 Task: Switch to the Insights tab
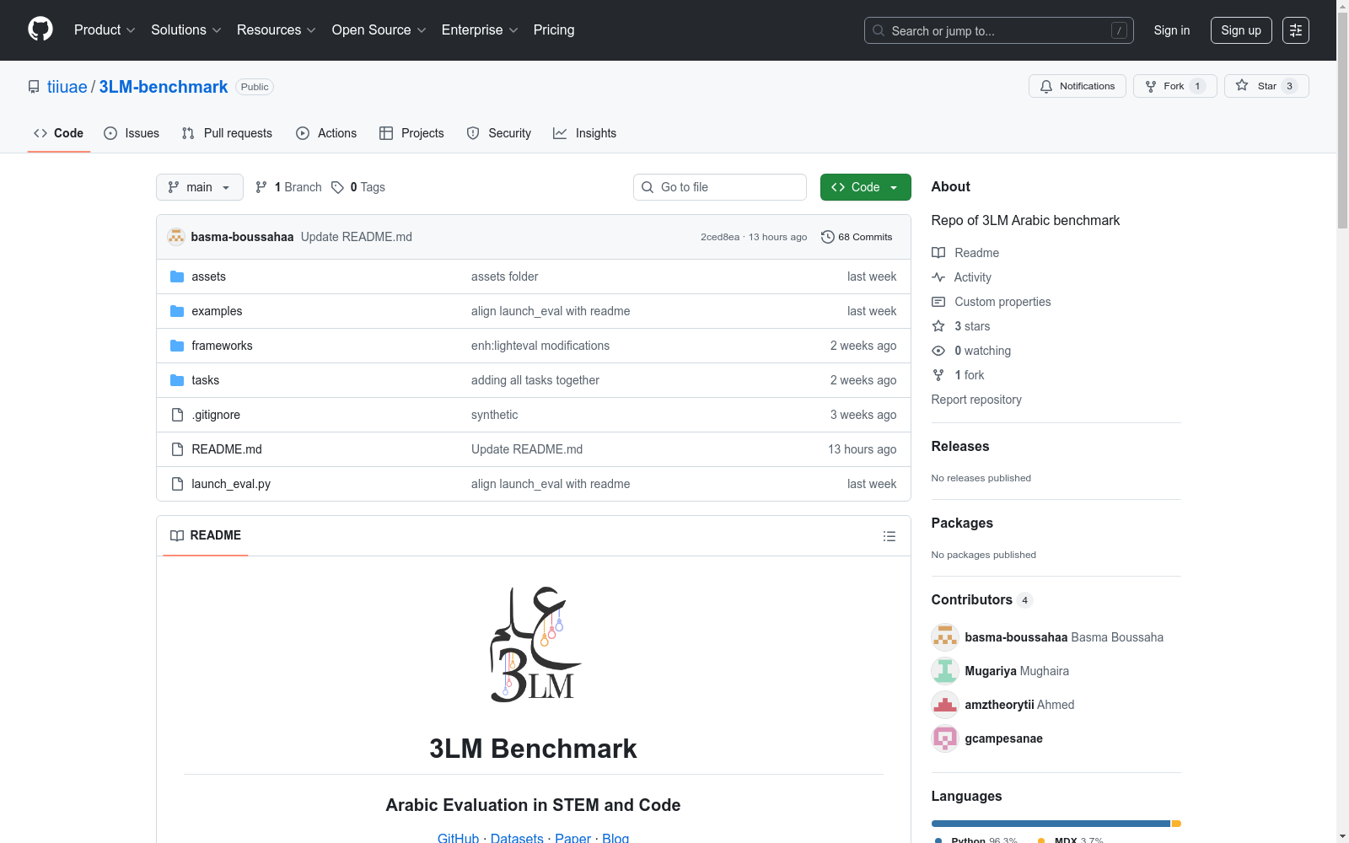pyautogui.click(x=585, y=133)
